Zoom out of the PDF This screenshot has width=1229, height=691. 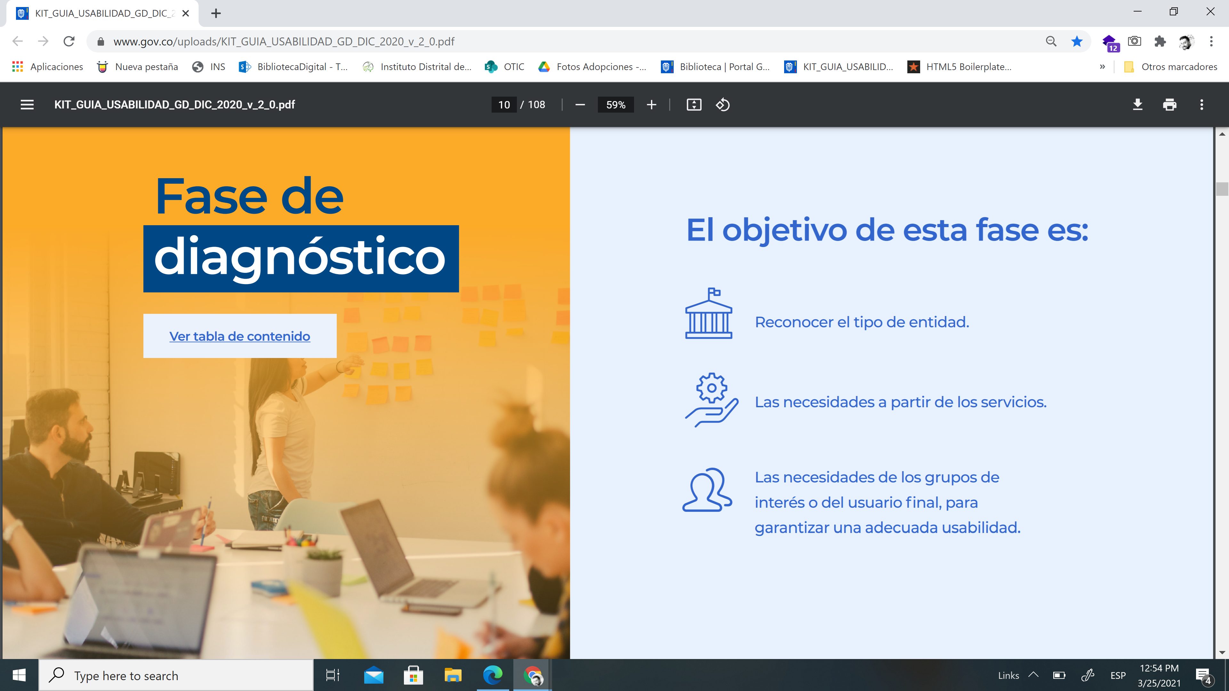pyautogui.click(x=580, y=104)
